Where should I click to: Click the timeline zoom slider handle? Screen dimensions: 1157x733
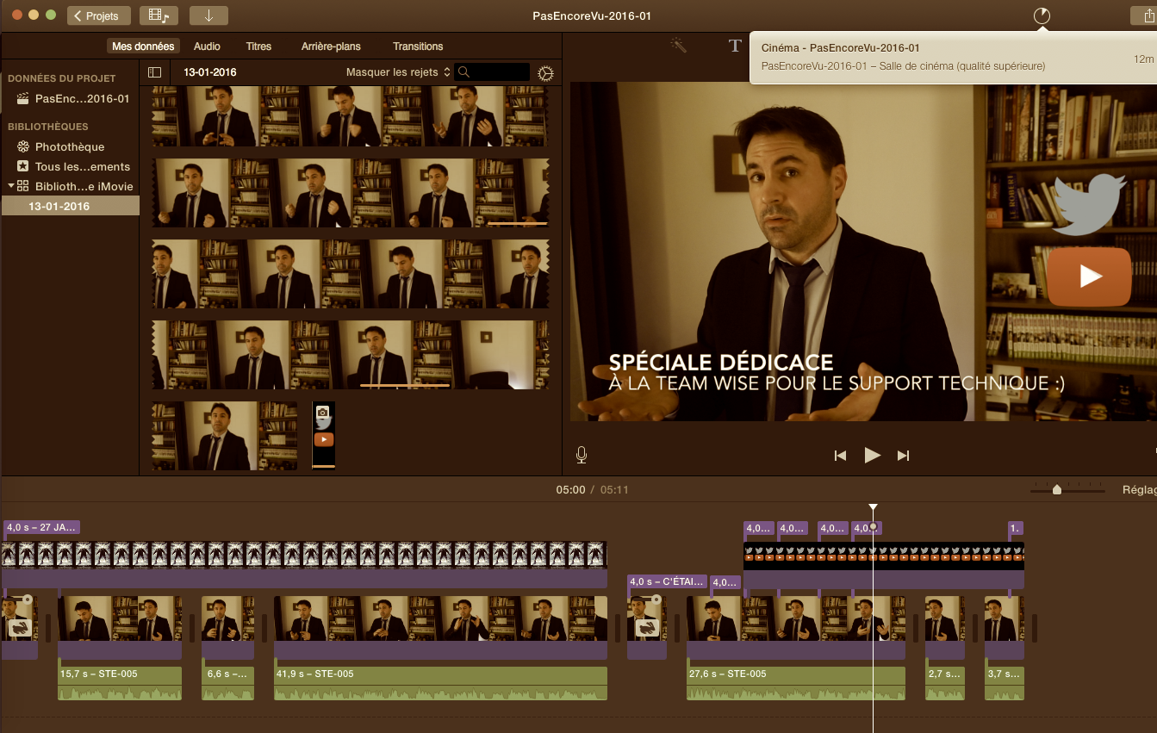[1057, 490]
